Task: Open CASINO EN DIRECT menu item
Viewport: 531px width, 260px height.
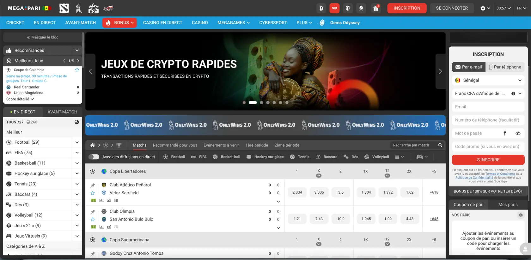Action: pos(162,23)
